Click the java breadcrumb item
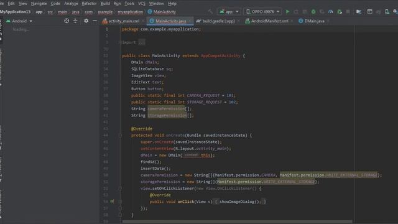This screenshot has height=224, width=398. 76,12
